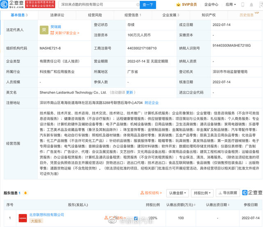
Task: Select company type 有限责任公司（法人独资）
Action: coord(60,61)
